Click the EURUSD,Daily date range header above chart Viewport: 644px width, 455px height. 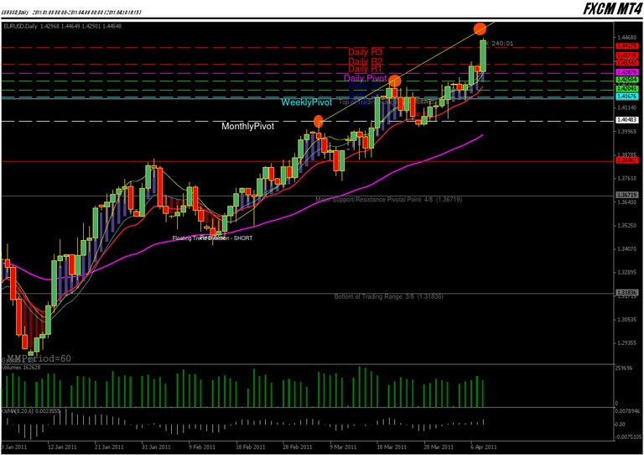click(71, 13)
